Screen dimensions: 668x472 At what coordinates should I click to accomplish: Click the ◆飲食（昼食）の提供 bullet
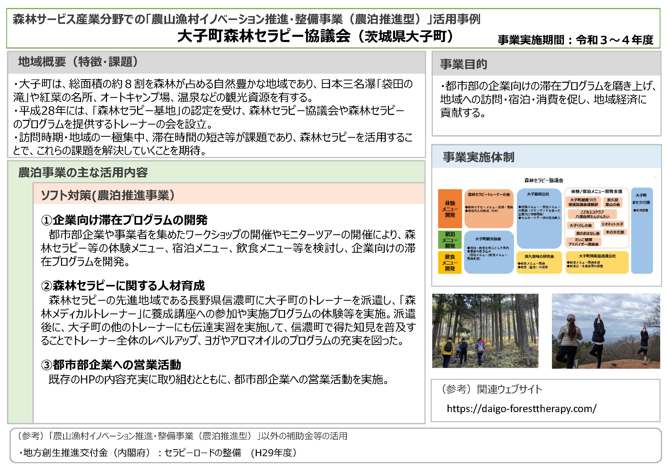pyautogui.click(x=532, y=267)
